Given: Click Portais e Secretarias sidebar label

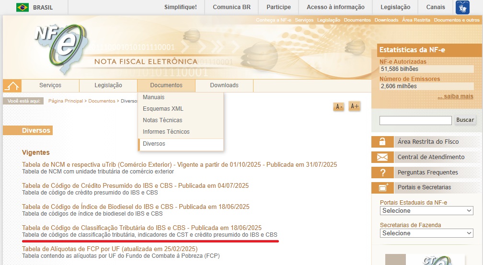Looking at the screenshot, I should (x=424, y=187).
